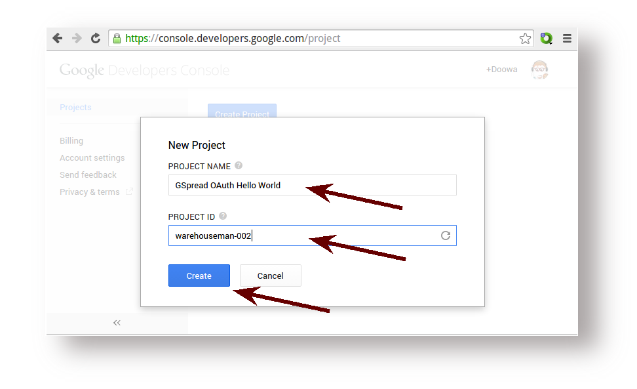Open the green extension icon in toolbar
The height and width of the screenshot is (389, 637).
[547, 38]
